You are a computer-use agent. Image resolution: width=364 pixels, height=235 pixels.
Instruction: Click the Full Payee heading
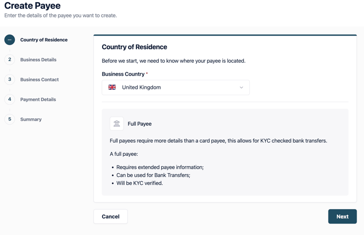[x=140, y=124]
